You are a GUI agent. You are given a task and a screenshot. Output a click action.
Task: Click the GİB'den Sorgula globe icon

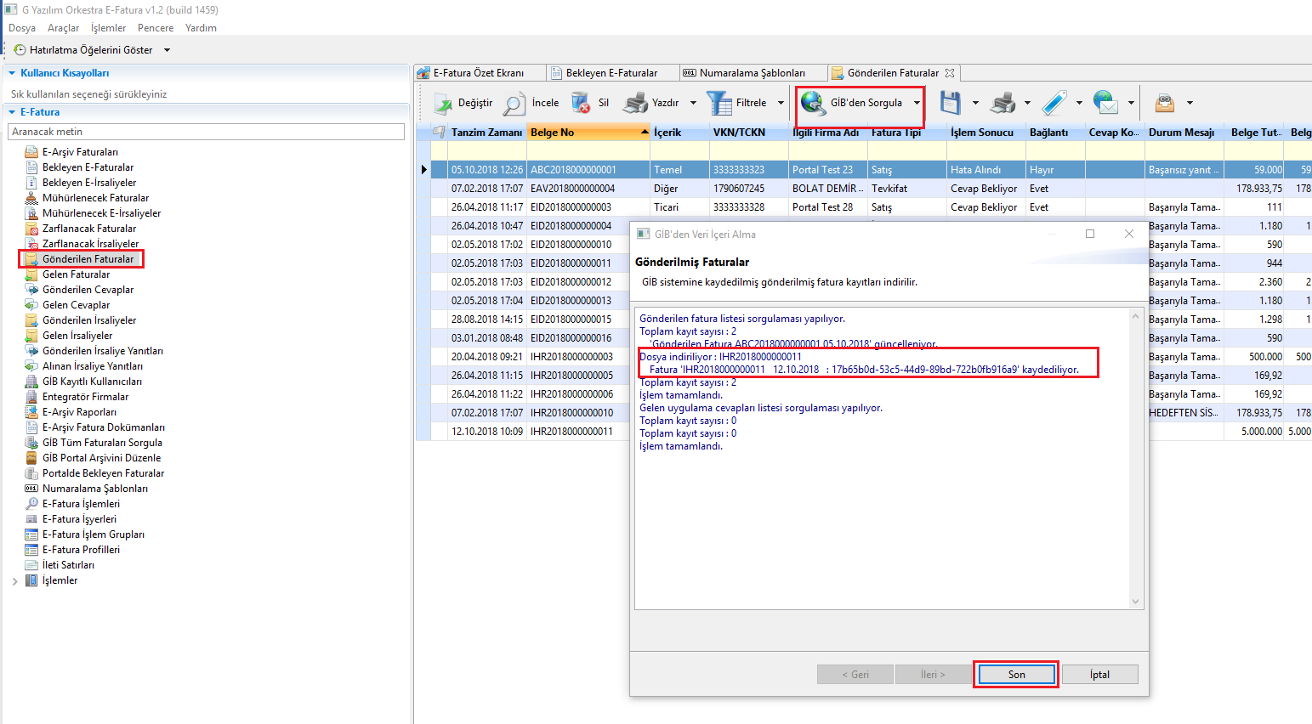[813, 103]
